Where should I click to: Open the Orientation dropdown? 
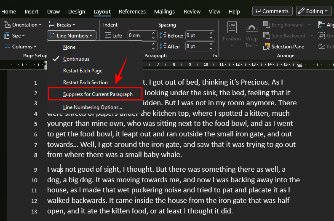click(23, 25)
